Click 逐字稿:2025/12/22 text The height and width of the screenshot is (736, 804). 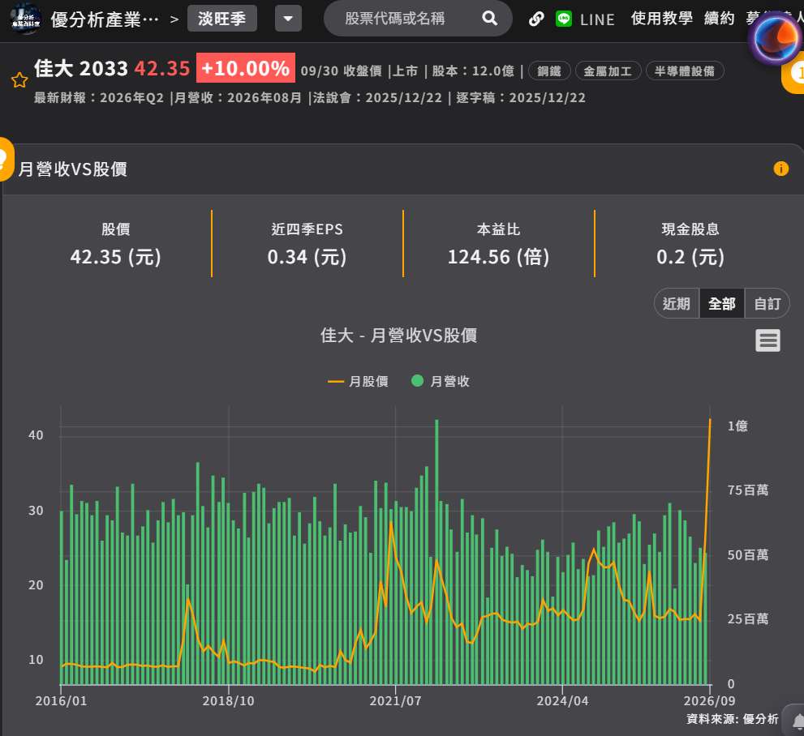point(521,98)
